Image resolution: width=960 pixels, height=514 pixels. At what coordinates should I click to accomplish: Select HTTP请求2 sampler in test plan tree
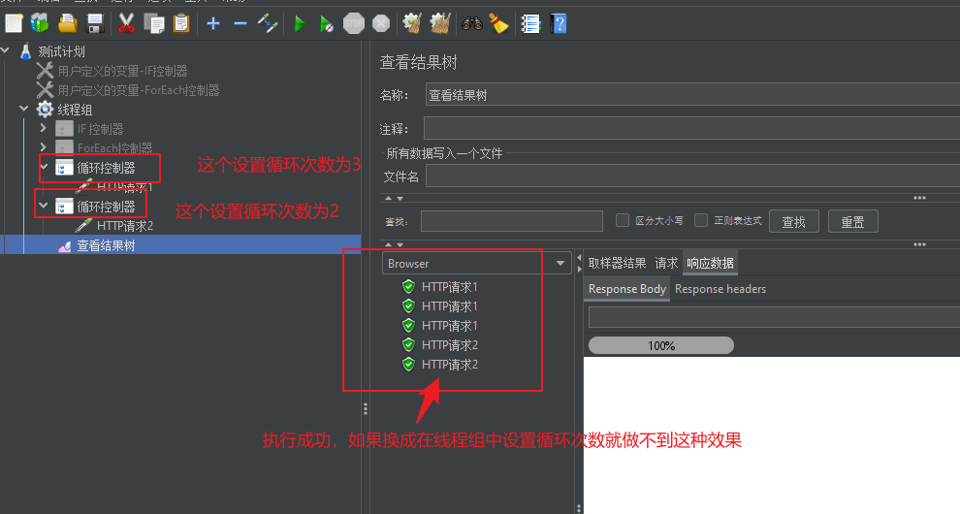(x=125, y=226)
